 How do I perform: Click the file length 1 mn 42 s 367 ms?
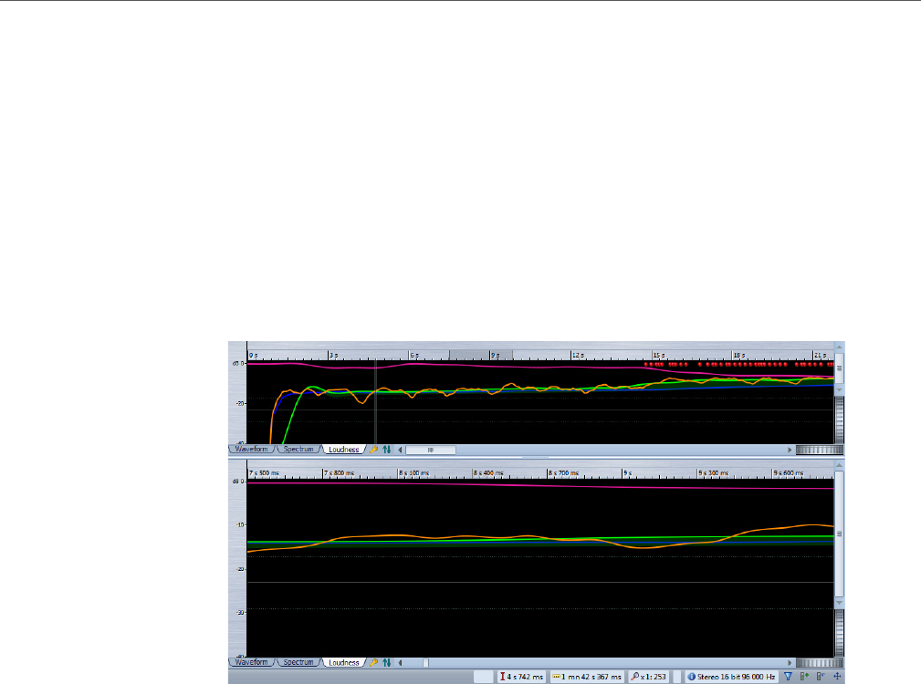pyautogui.click(x=587, y=677)
